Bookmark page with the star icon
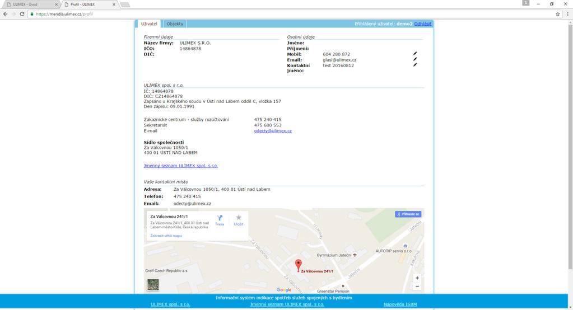Screen dimensions: 573x310 [x=558, y=14]
